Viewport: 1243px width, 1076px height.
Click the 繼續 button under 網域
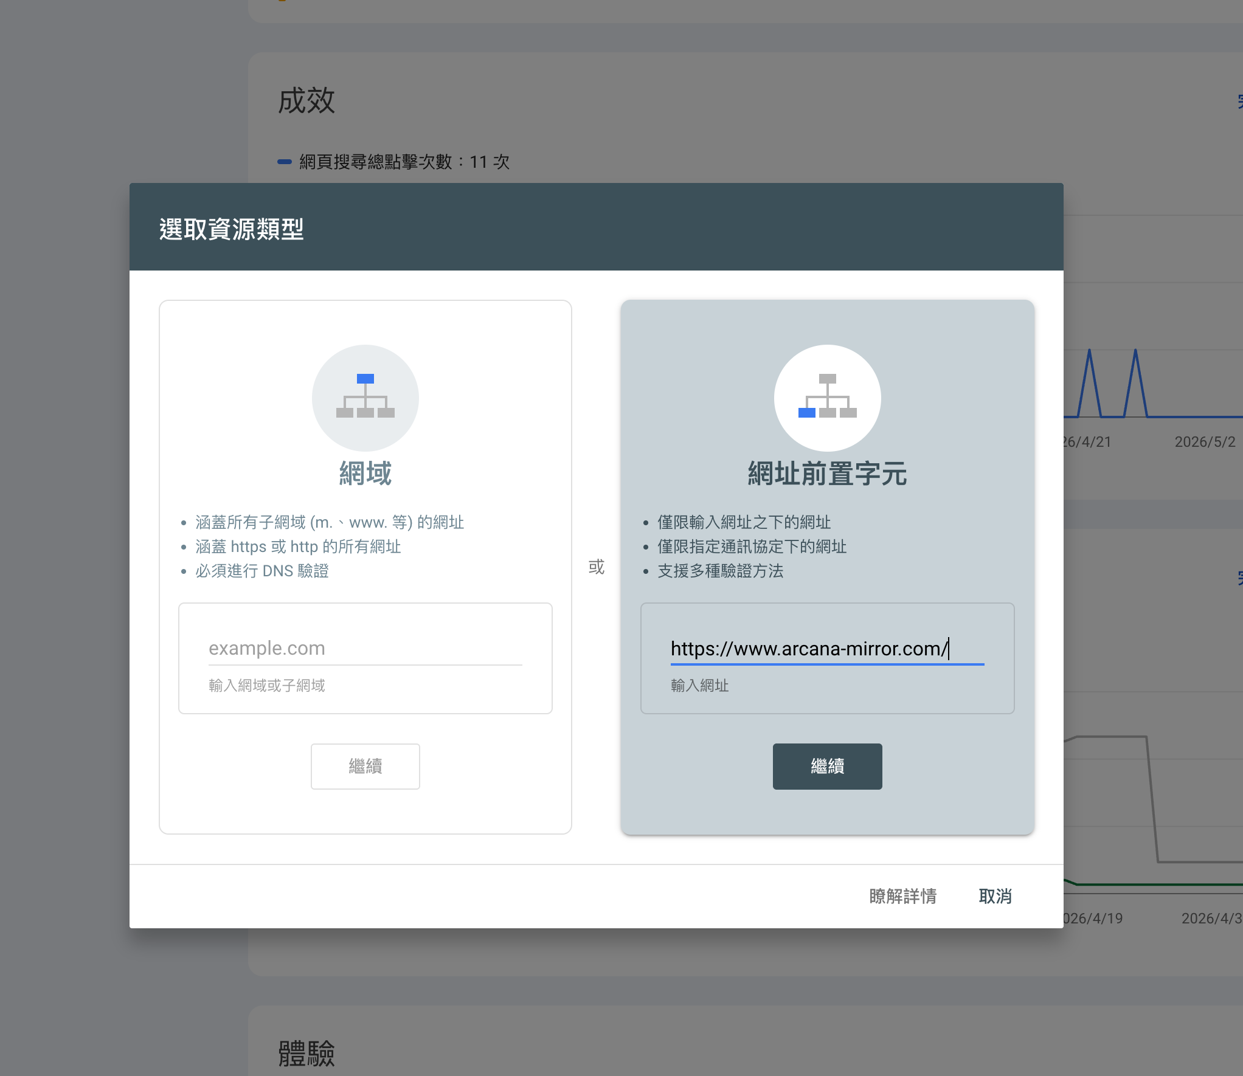coord(365,766)
